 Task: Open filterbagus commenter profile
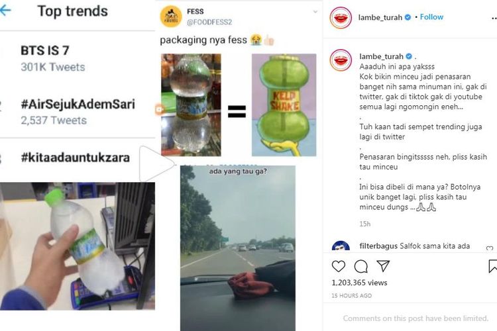point(341,246)
